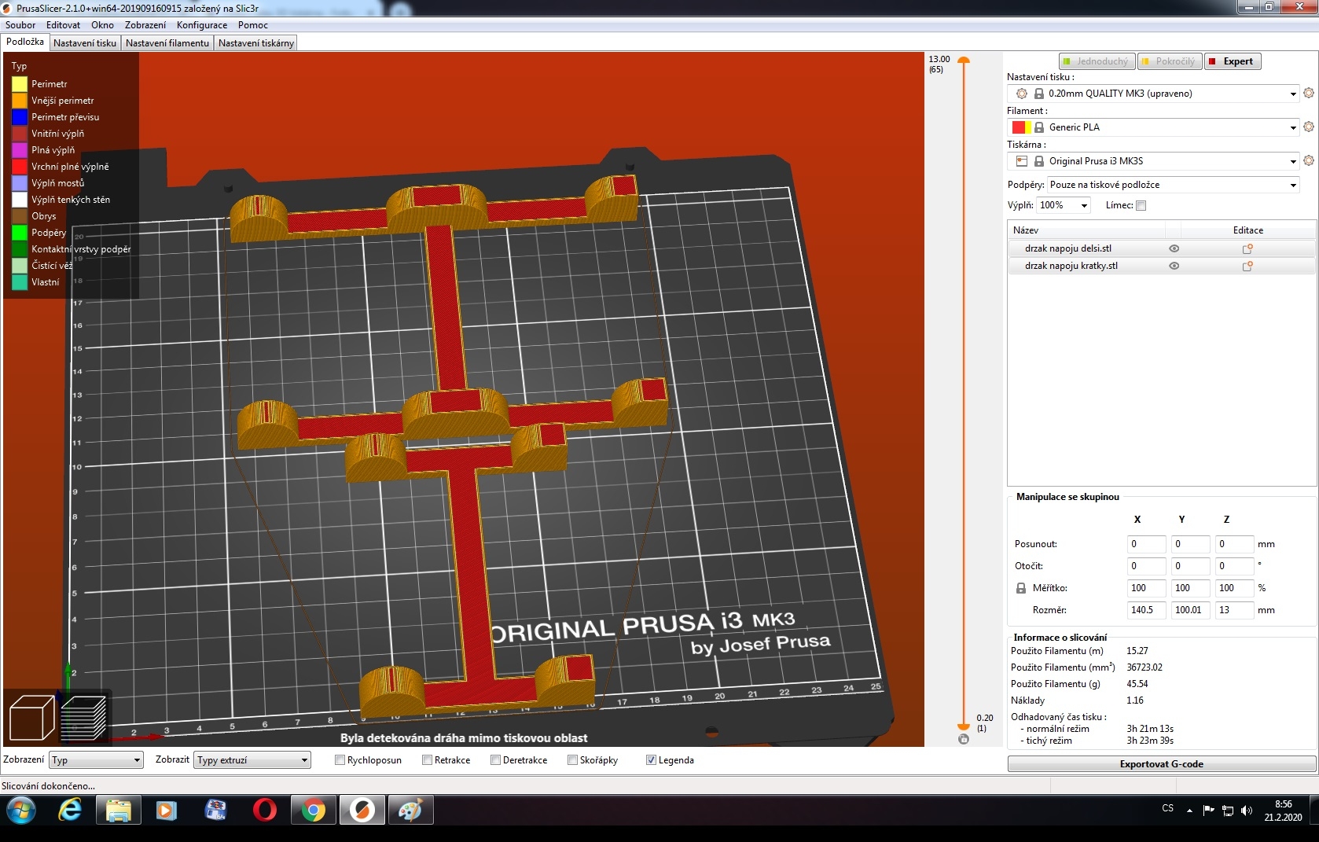Screen dimensions: 1319x842
Task: Enable the Retrakce checkbox
Action: click(428, 760)
